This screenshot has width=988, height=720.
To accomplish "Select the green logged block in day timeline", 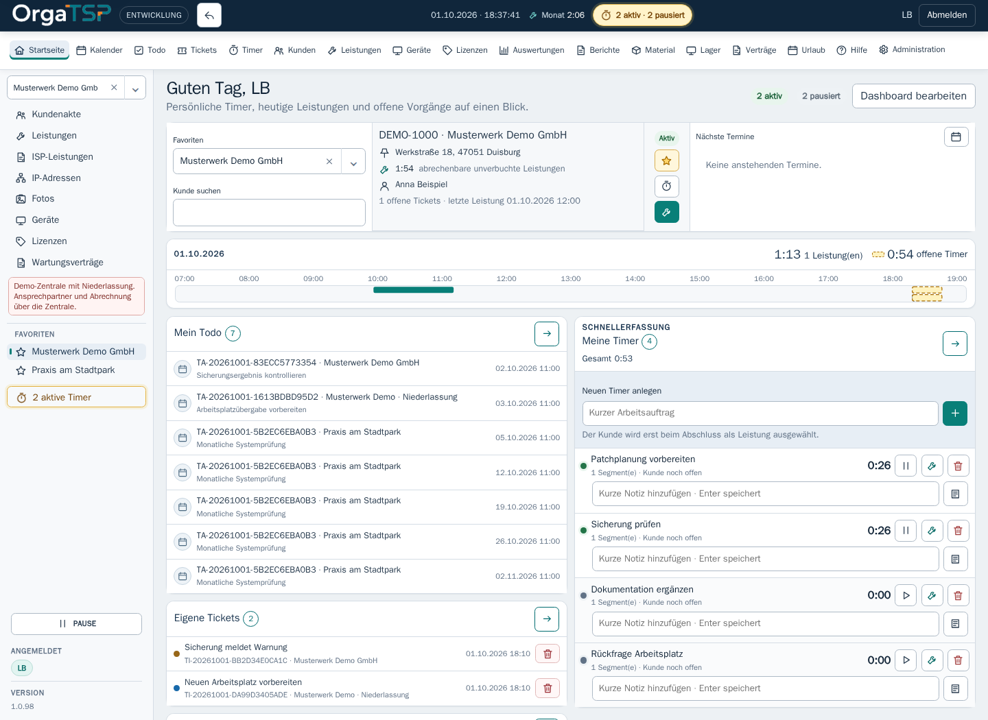I will coord(414,290).
